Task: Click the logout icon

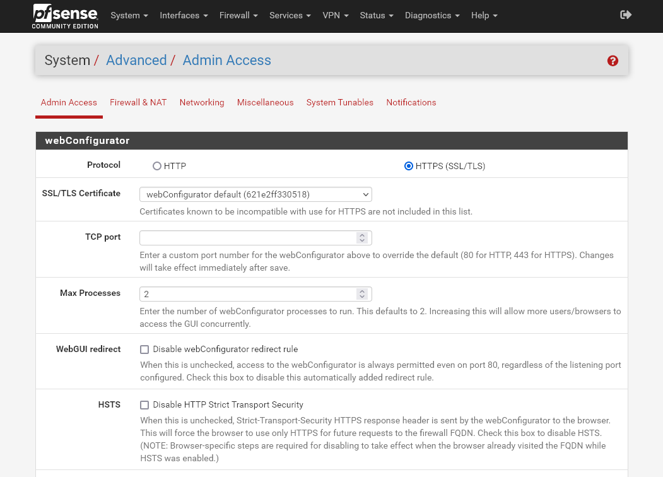Action: (625, 14)
